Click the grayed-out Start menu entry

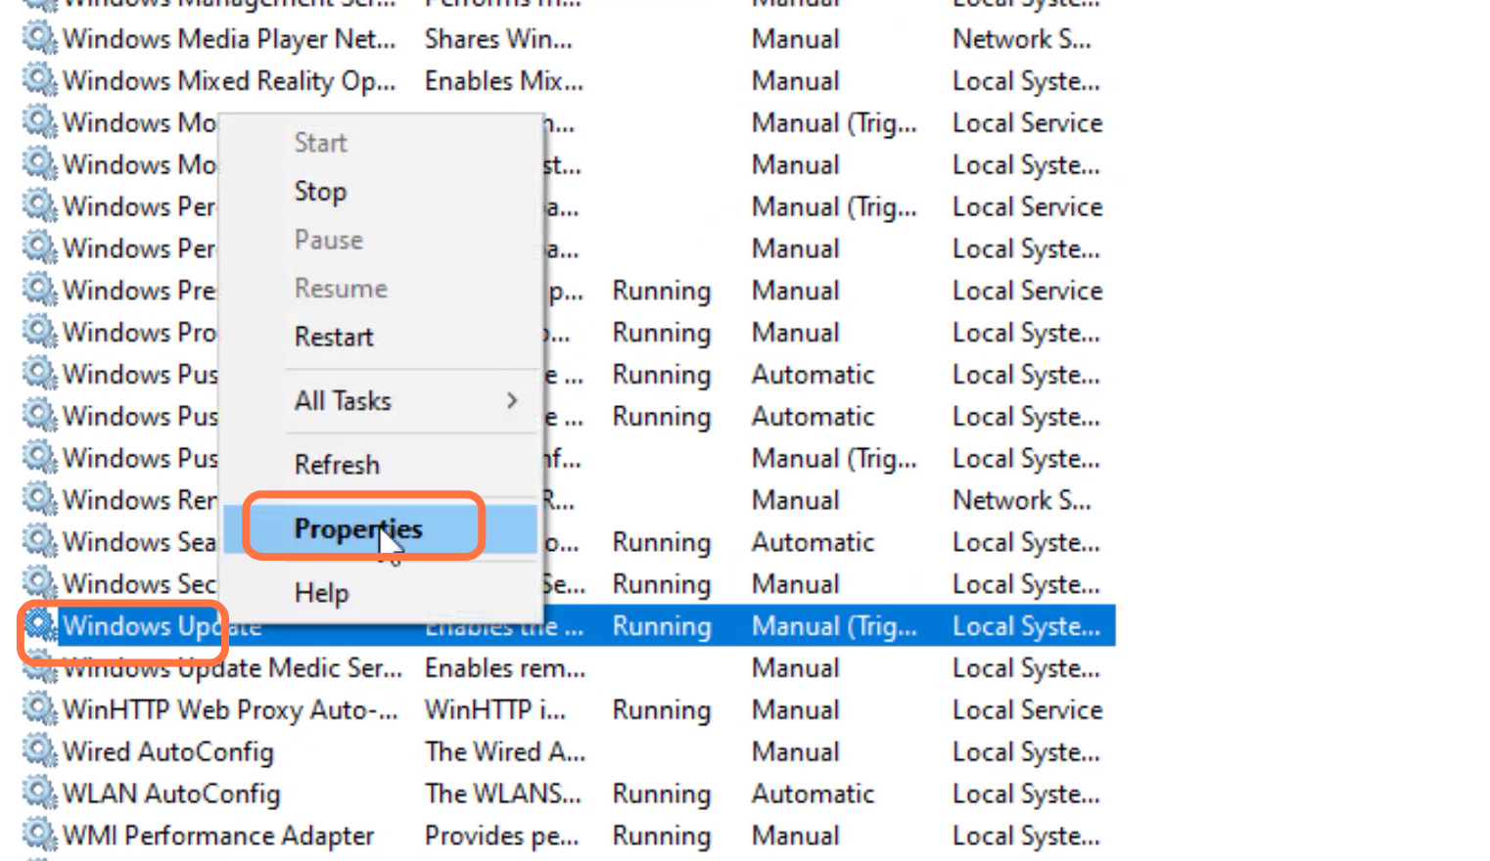point(320,143)
